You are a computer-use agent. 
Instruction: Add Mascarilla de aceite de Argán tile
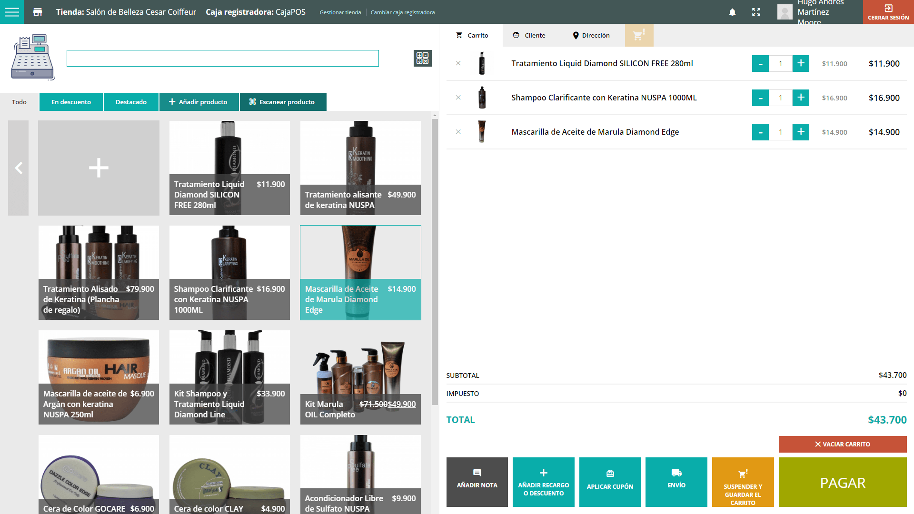pos(99,377)
